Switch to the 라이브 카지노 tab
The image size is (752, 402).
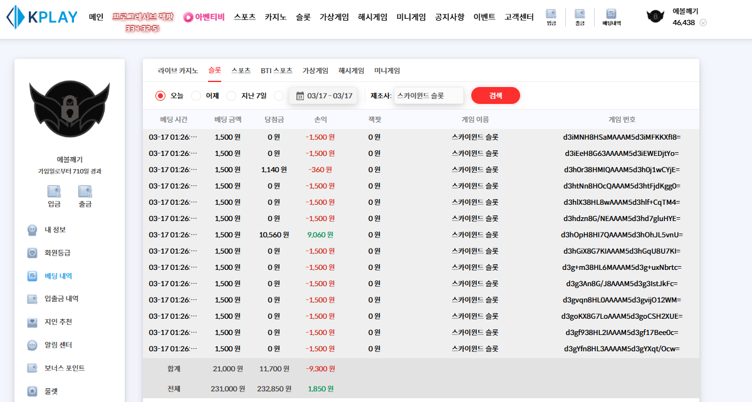(178, 71)
